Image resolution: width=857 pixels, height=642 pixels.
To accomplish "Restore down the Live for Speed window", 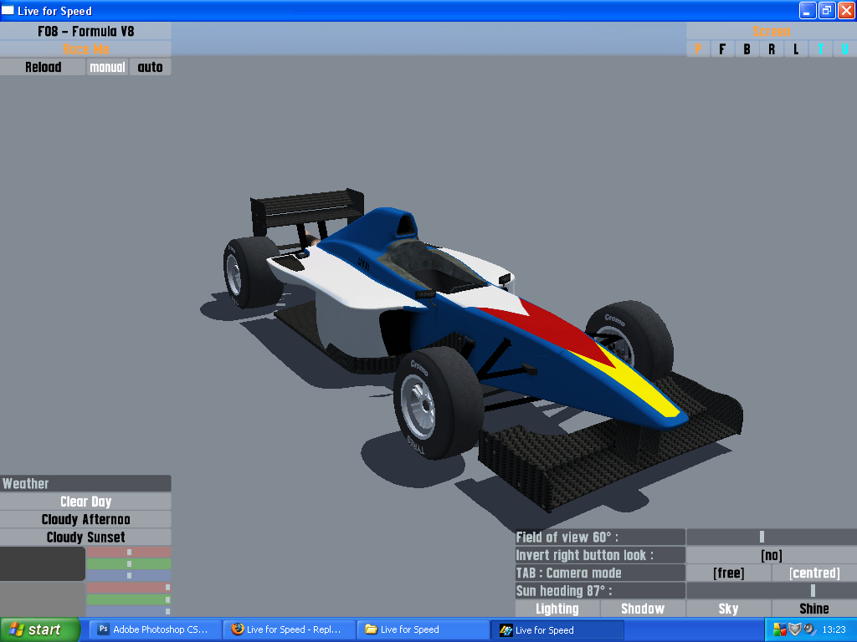I will tap(827, 10).
